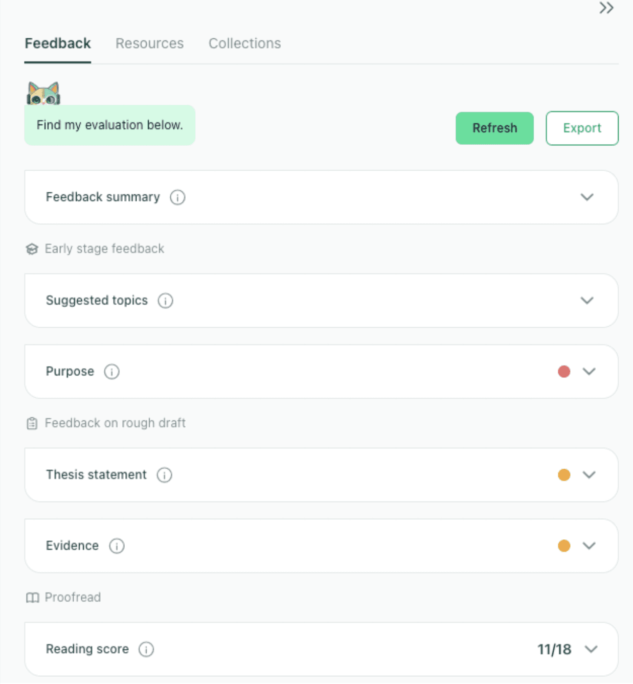
Task: Click the book icon beside Proofread
Action: click(x=32, y=598)
